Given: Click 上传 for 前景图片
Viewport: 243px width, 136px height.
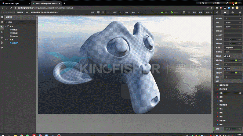Looking at the screenshot, I should coord(227,69).
